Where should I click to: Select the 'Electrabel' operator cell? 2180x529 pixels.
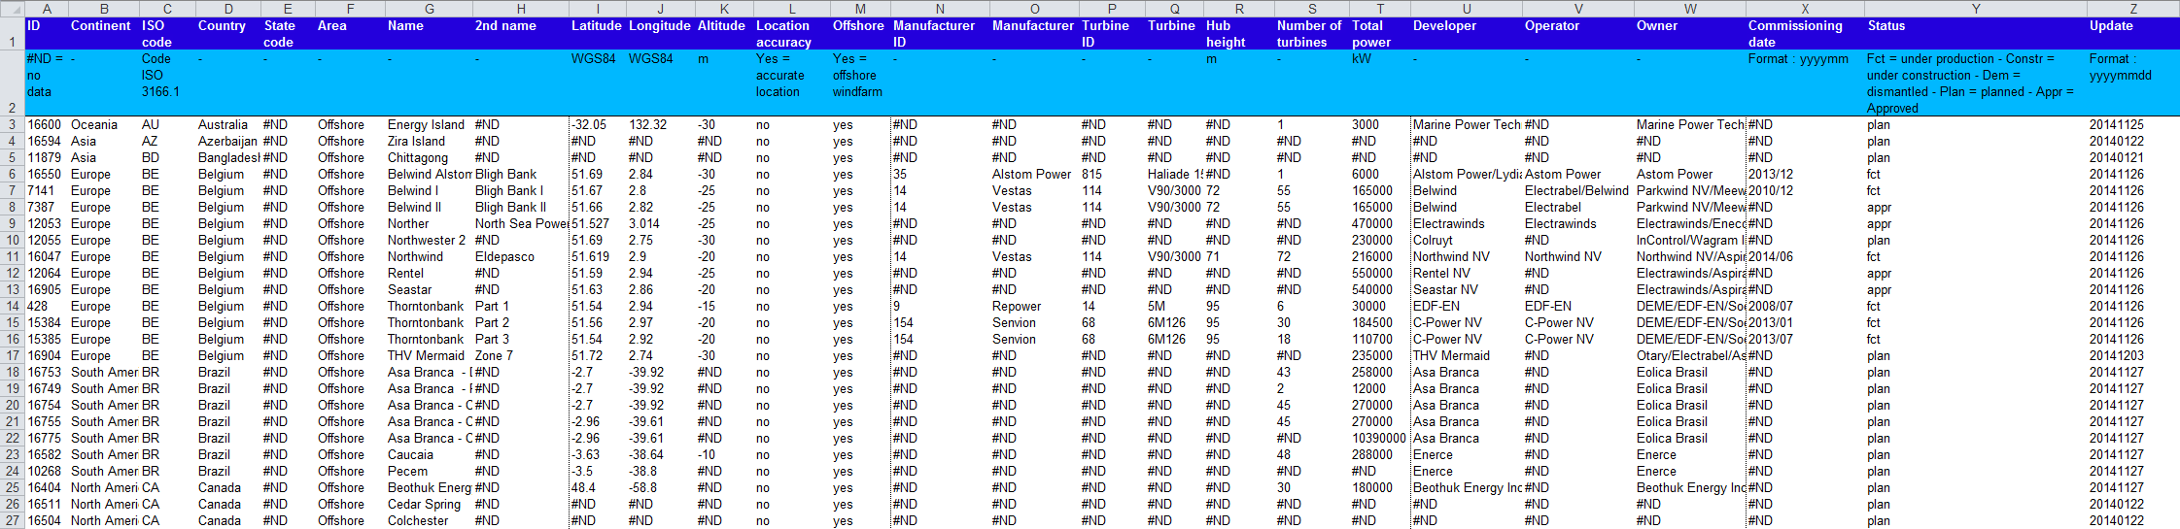[x=1578, y=208]
